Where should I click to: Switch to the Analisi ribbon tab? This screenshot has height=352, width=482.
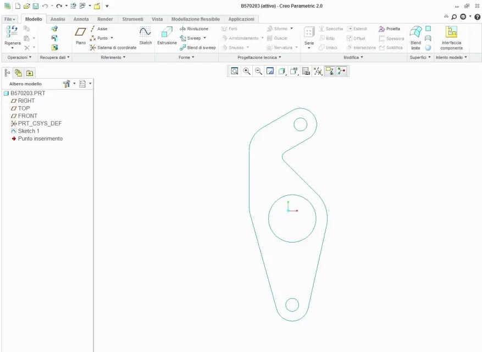[58, 19]
